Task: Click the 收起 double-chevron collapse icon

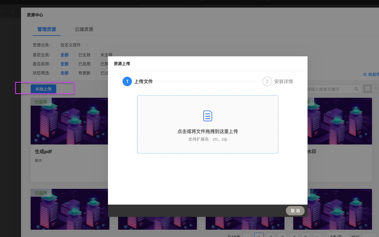Action: click(365, 74)
